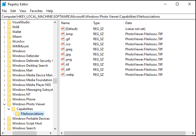Collapse the Capabilities tree node

(9, 109)
